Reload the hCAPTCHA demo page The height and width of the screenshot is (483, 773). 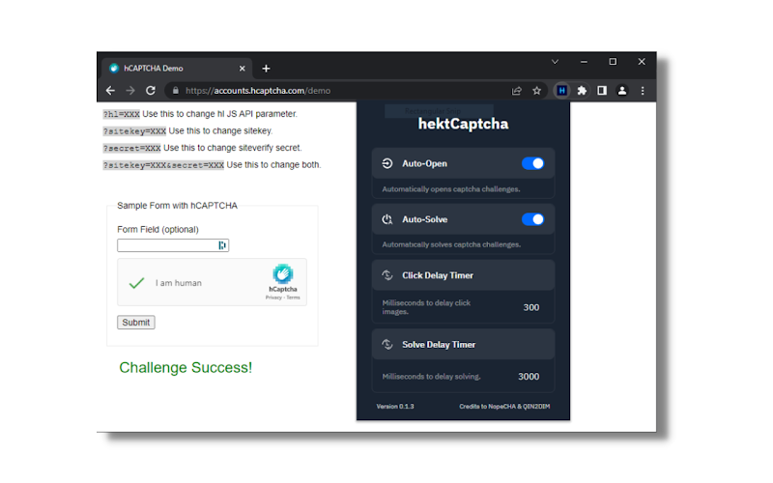click(151, 91)
